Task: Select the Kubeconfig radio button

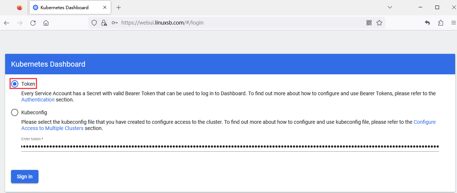Action: click(15, 112)
